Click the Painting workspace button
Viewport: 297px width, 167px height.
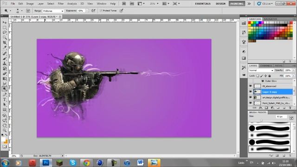pos(237,4)
